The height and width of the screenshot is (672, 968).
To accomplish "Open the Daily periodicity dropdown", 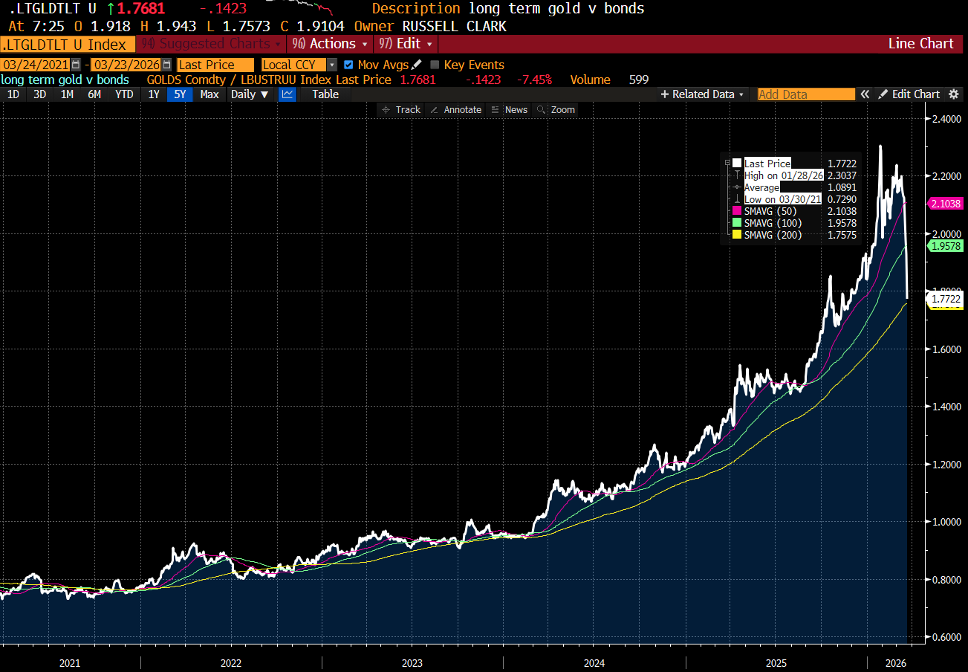I will click(250, 94).
